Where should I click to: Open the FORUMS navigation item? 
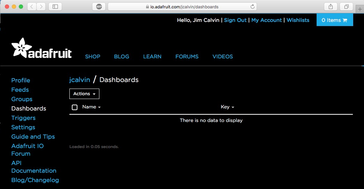[x=187, y=57]
